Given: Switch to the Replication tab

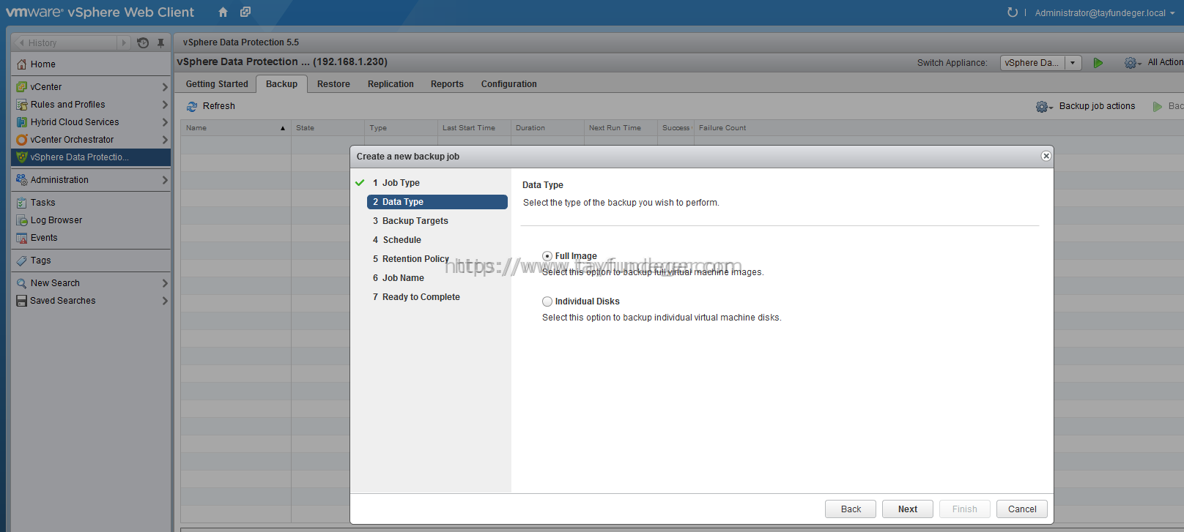Looking at the screenshot, I should click(x=391, y=84).
